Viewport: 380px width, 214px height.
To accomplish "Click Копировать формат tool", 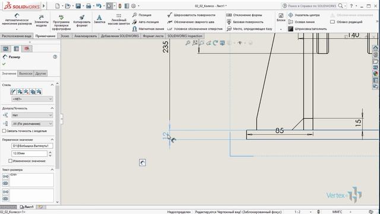I will click(82, 20).
